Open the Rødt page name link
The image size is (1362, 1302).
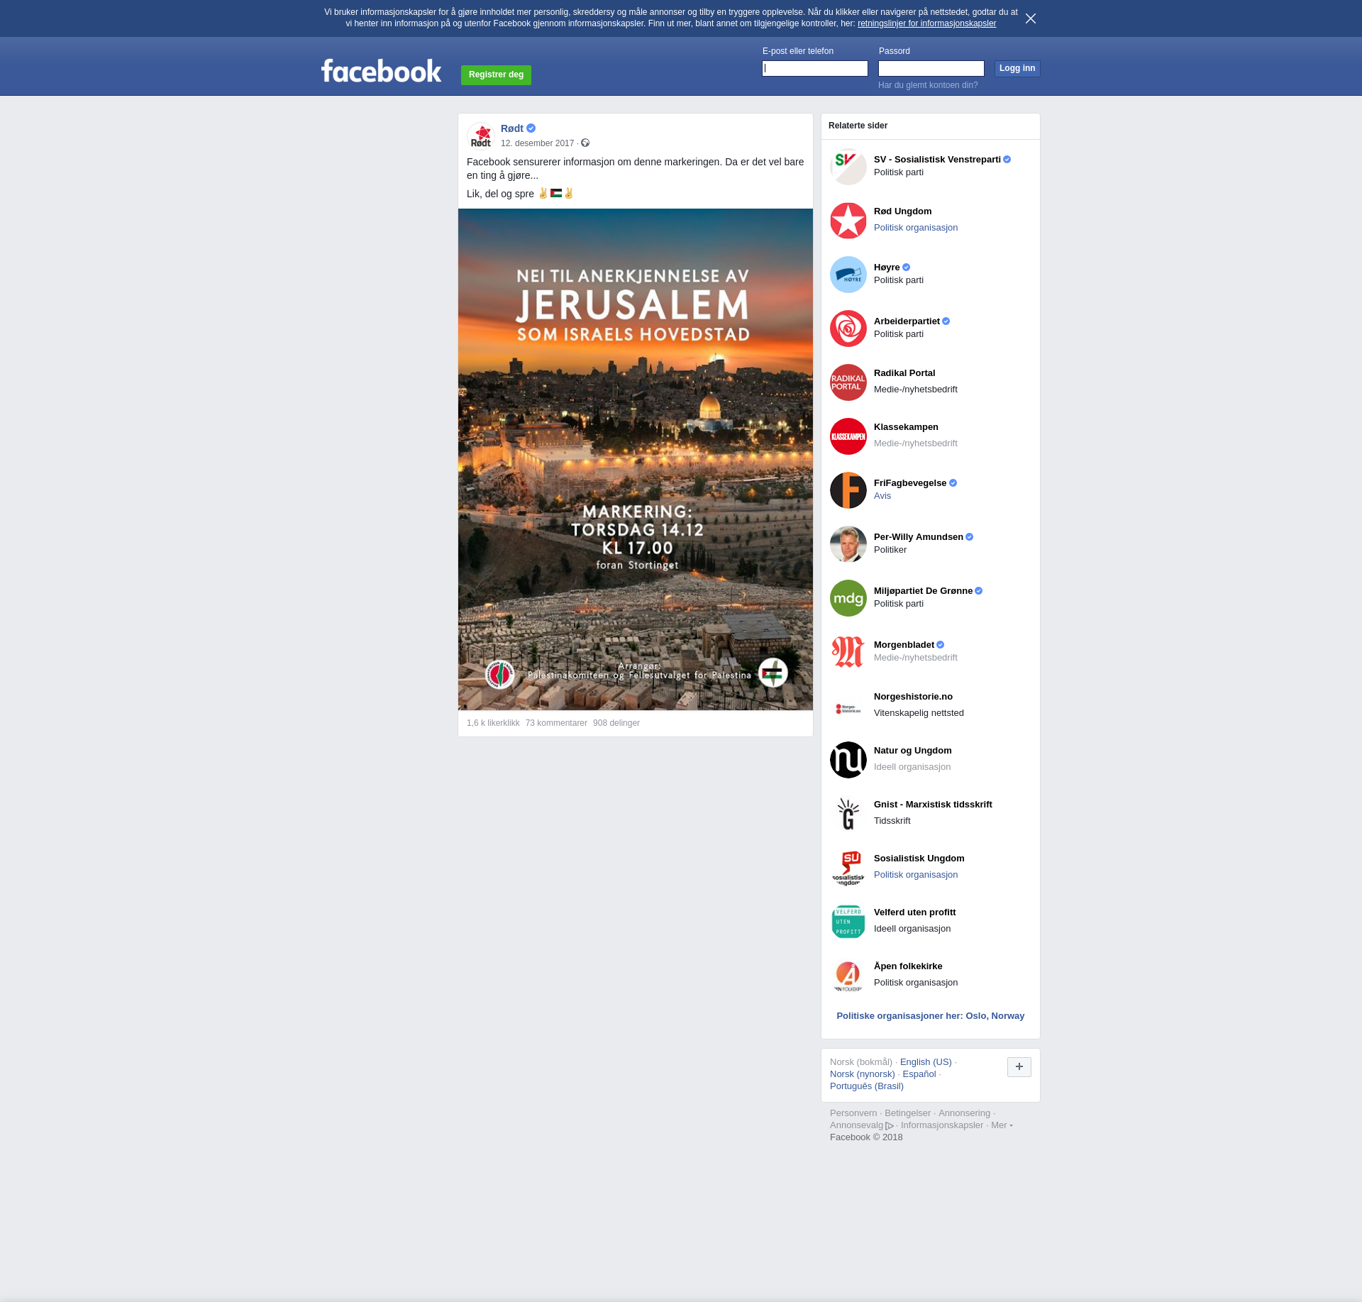[x=512, y=128]
